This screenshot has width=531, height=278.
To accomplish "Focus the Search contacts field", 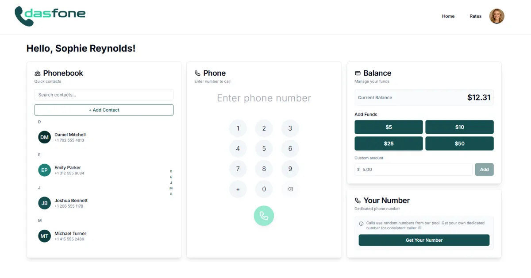I will tap(104, 95).
